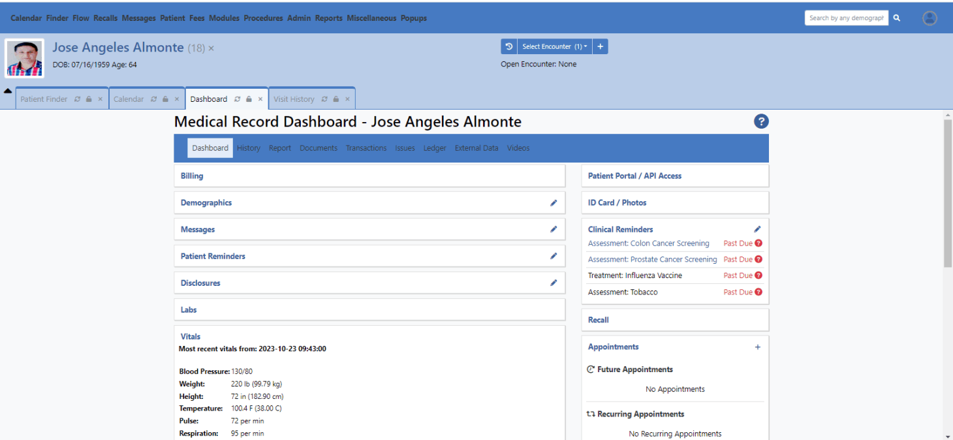Toggle the lock on the Visit History tab
953x440 pixels.
[336, 99]
